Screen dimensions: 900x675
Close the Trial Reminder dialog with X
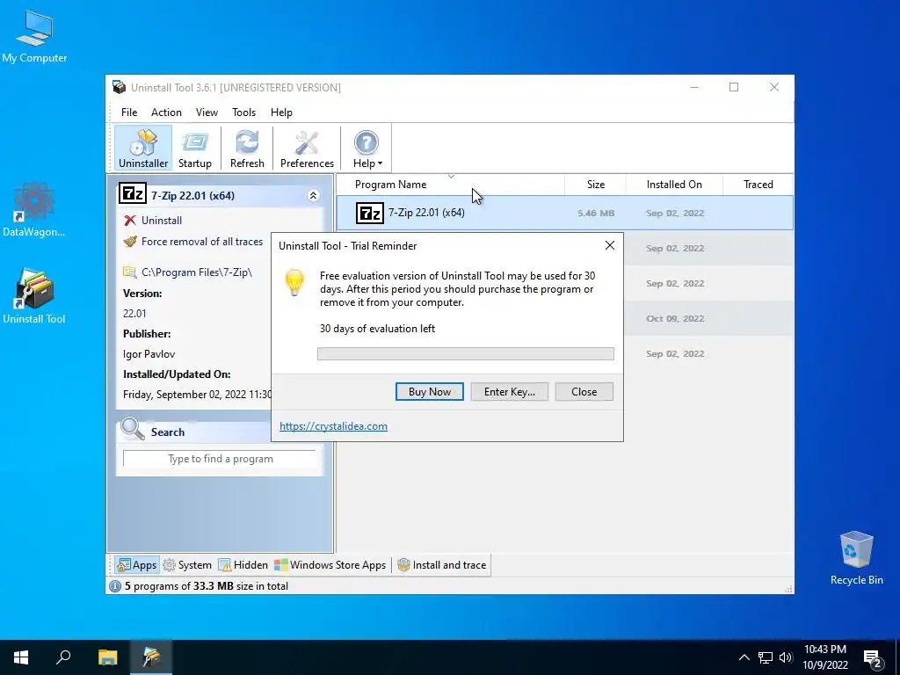[x=610, y=246]
